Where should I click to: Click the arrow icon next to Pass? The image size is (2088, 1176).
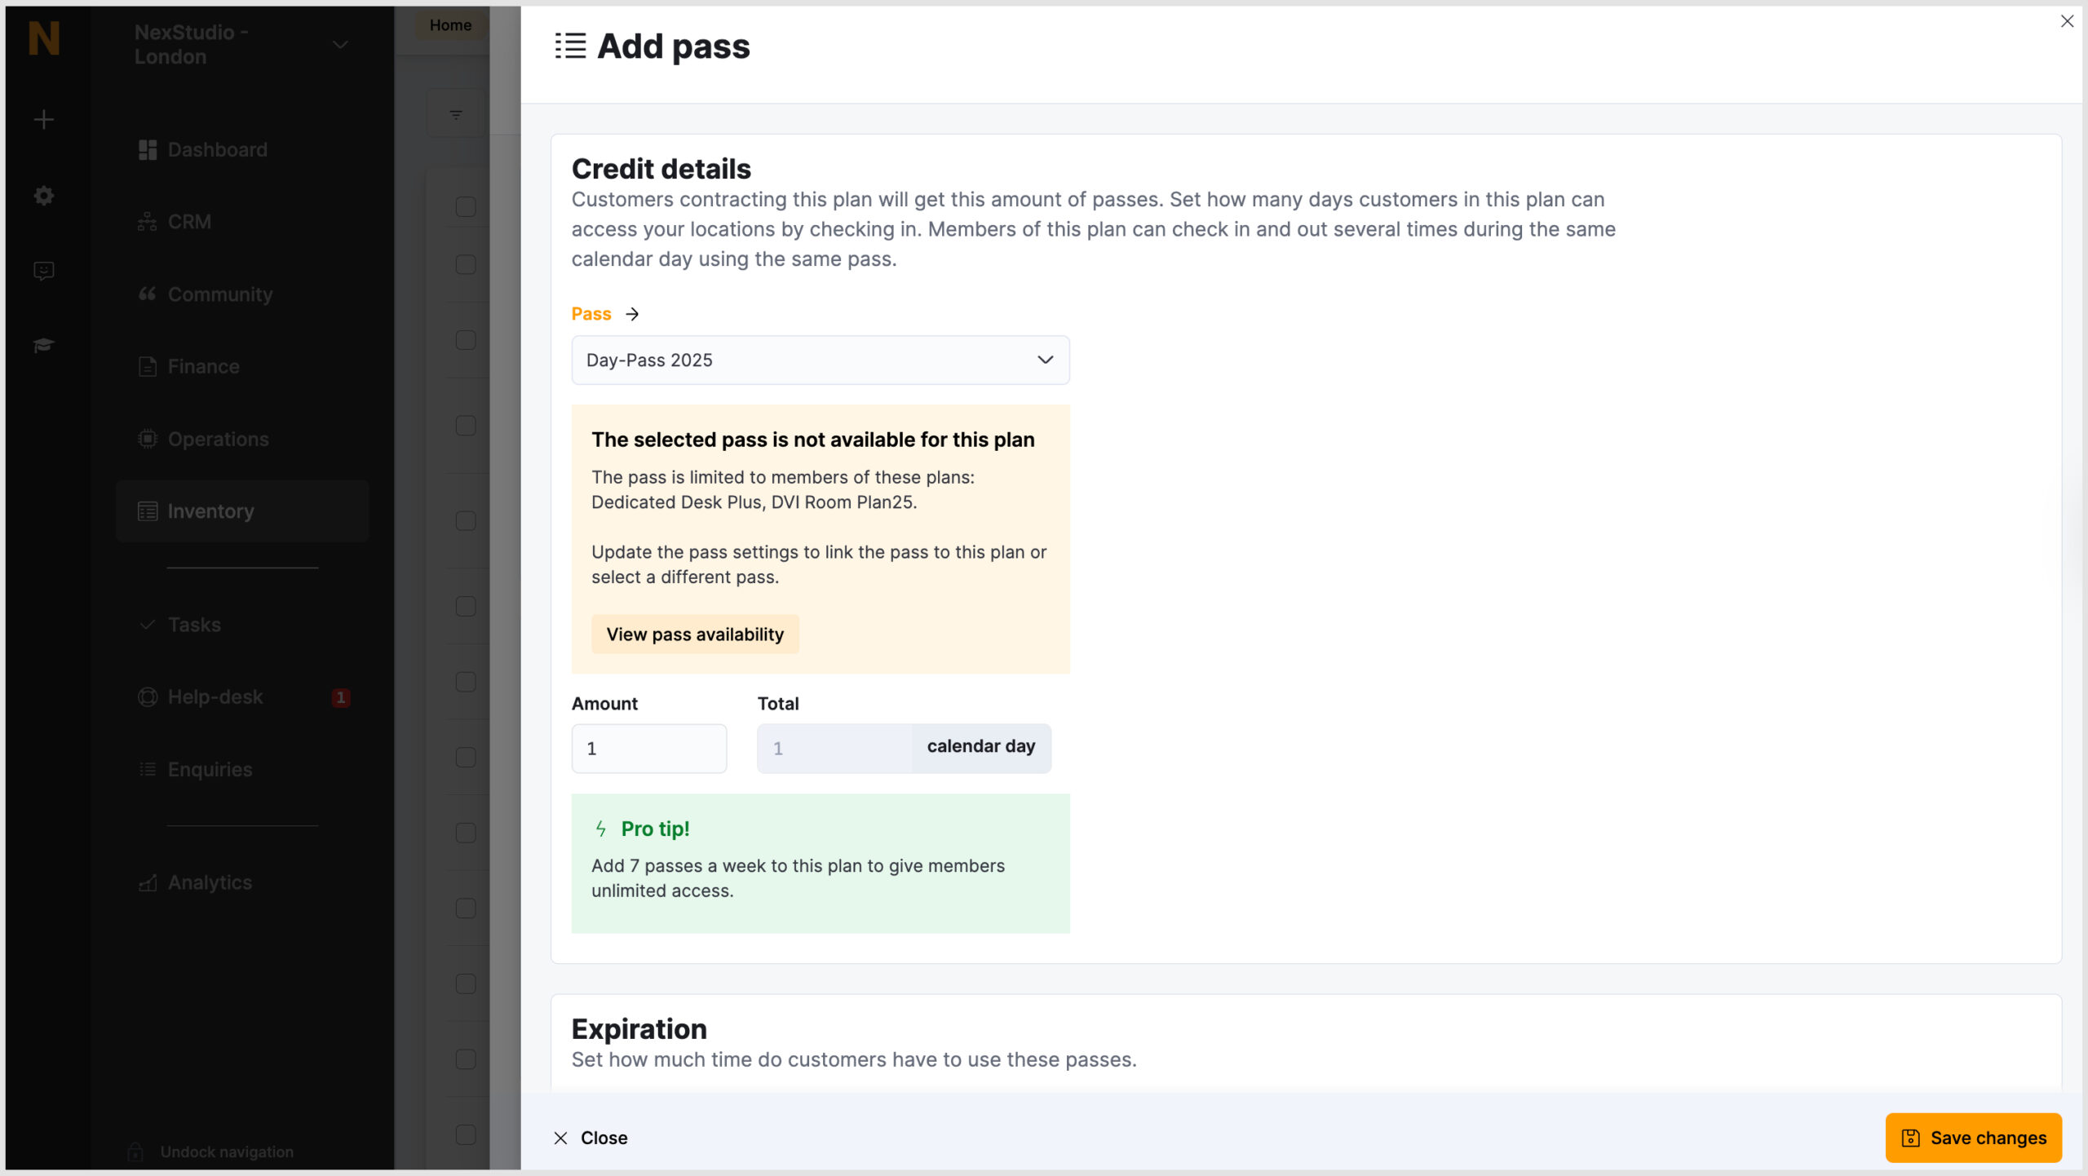tap(632, 314)
